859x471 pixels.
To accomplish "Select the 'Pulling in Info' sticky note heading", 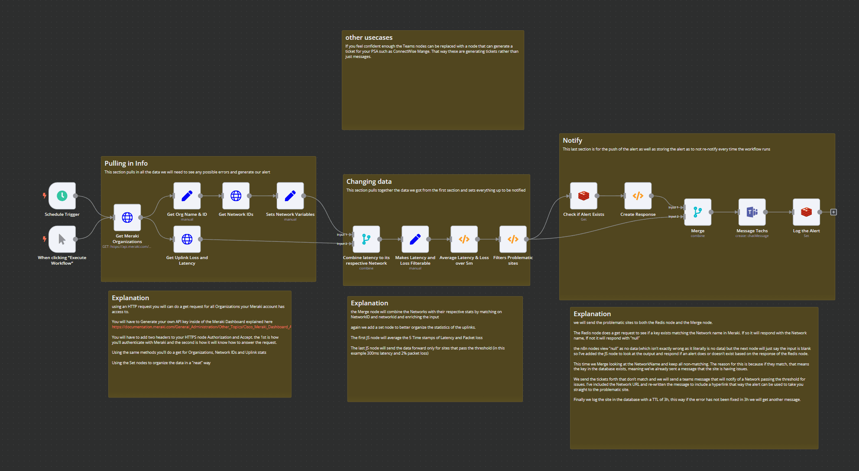I will click(x=126, y=163).
